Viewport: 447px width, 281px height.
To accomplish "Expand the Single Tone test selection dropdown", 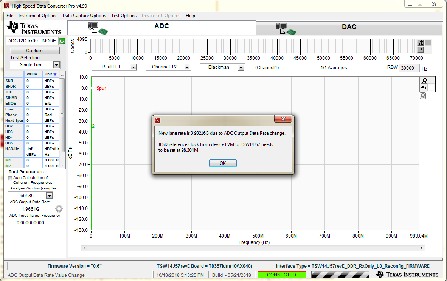I will pyautogui.click(x=56, y=65).
